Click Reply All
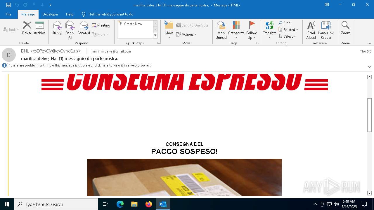The width and height of the screenshot is (374, 210). coord(70,30)
